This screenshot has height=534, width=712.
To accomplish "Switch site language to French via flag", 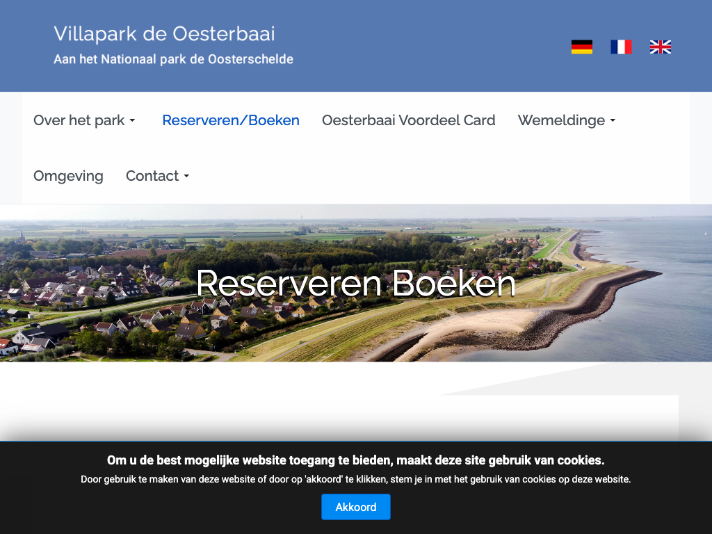I will (621, 47).
